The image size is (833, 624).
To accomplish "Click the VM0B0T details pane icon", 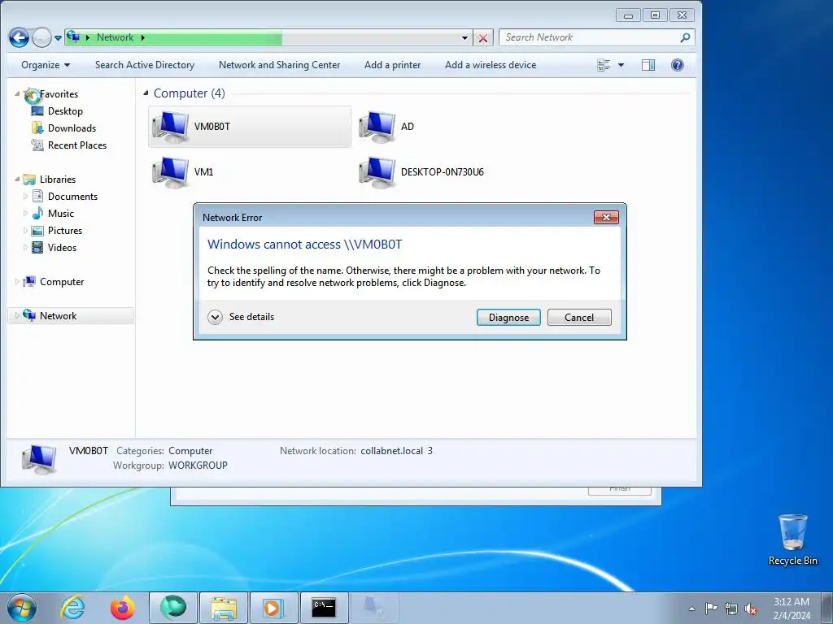I will 39,459.
